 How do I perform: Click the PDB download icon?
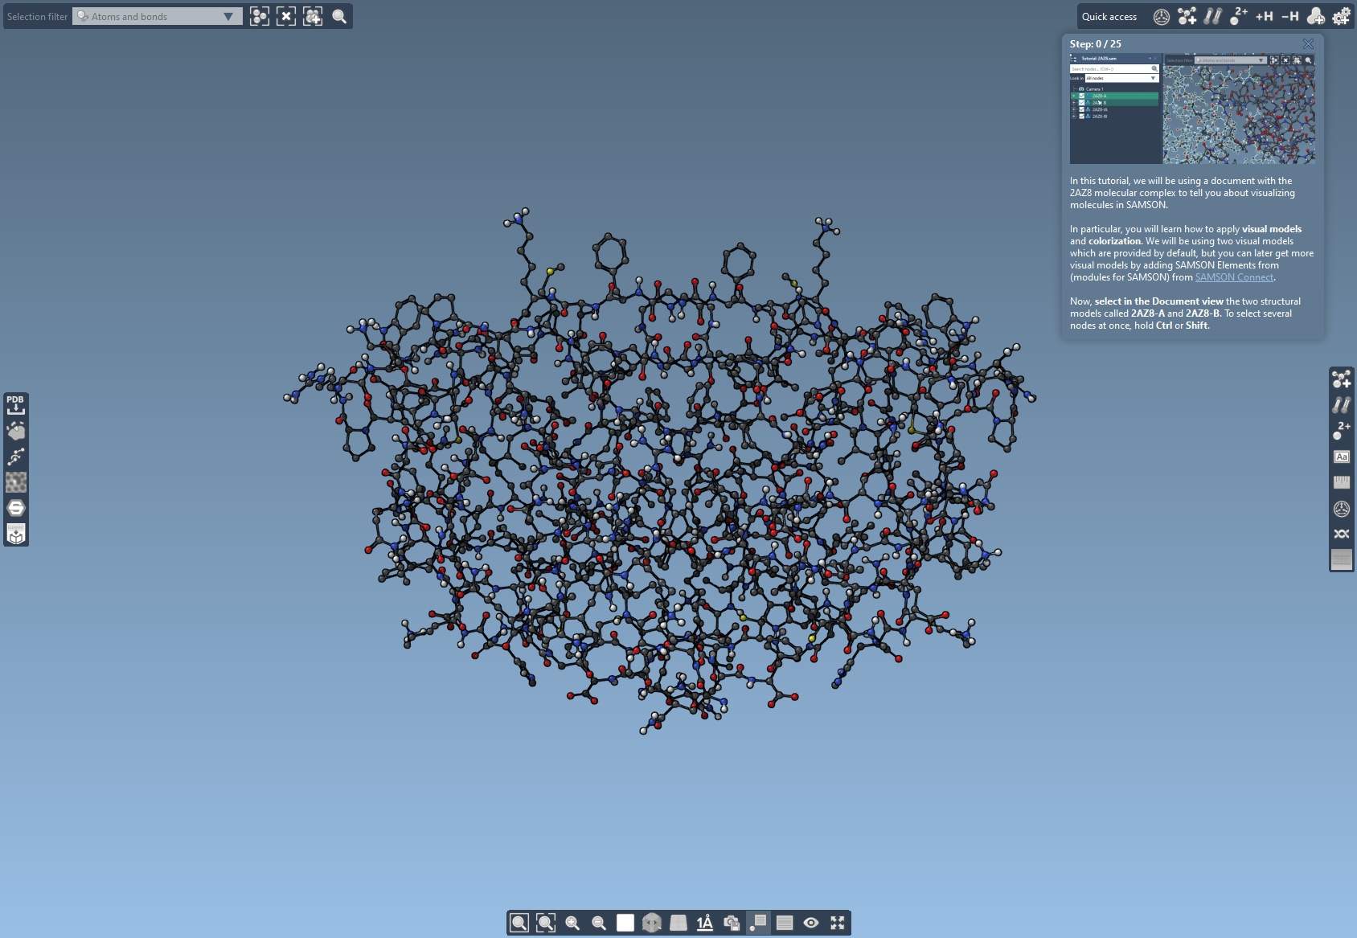pos(15,404)
